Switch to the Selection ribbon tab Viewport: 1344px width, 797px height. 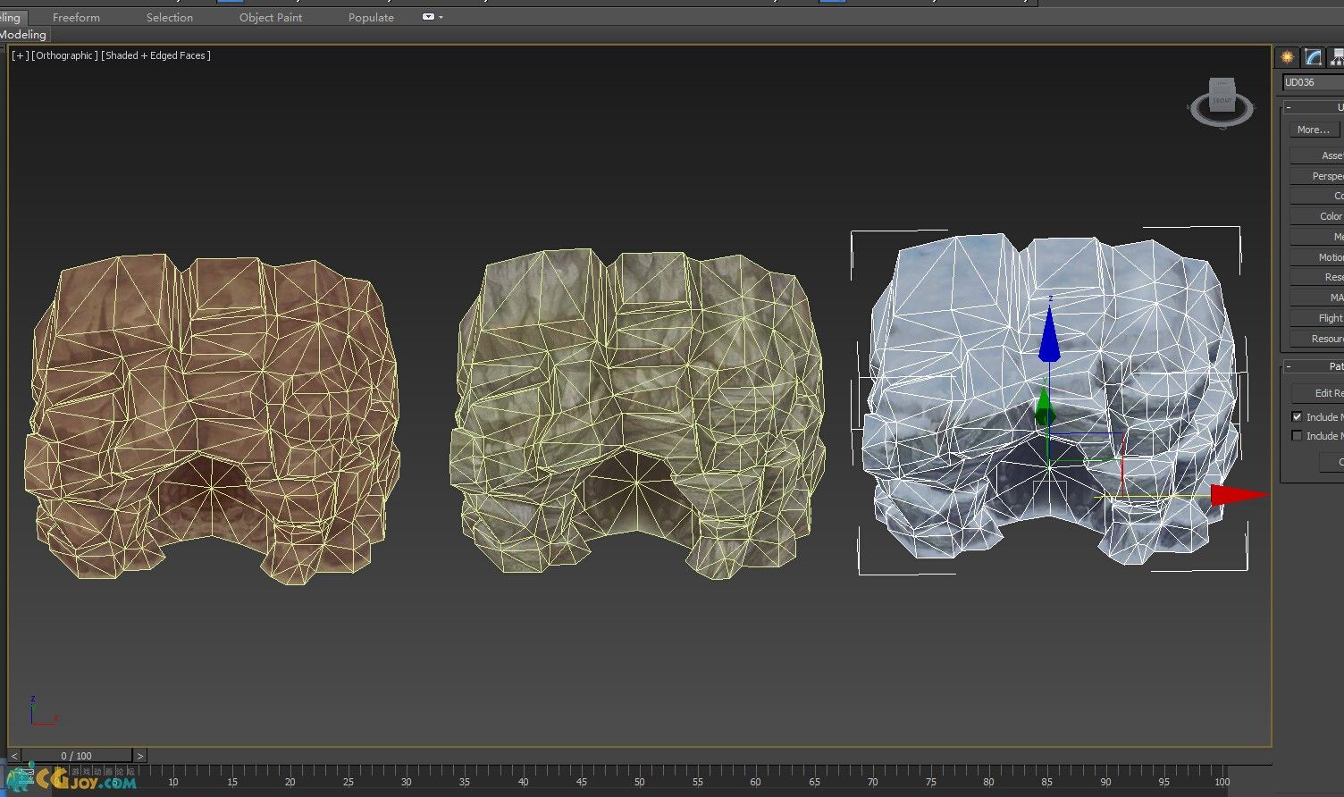pos(170,17)
